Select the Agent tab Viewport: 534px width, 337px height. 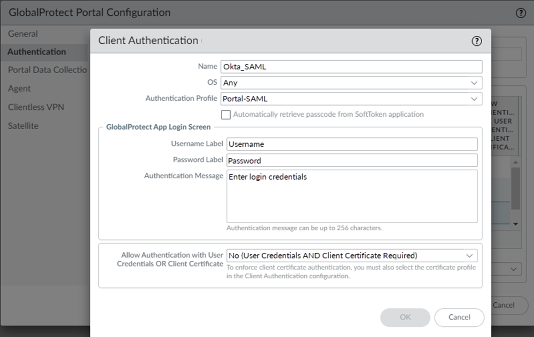[x=19, y=89]
